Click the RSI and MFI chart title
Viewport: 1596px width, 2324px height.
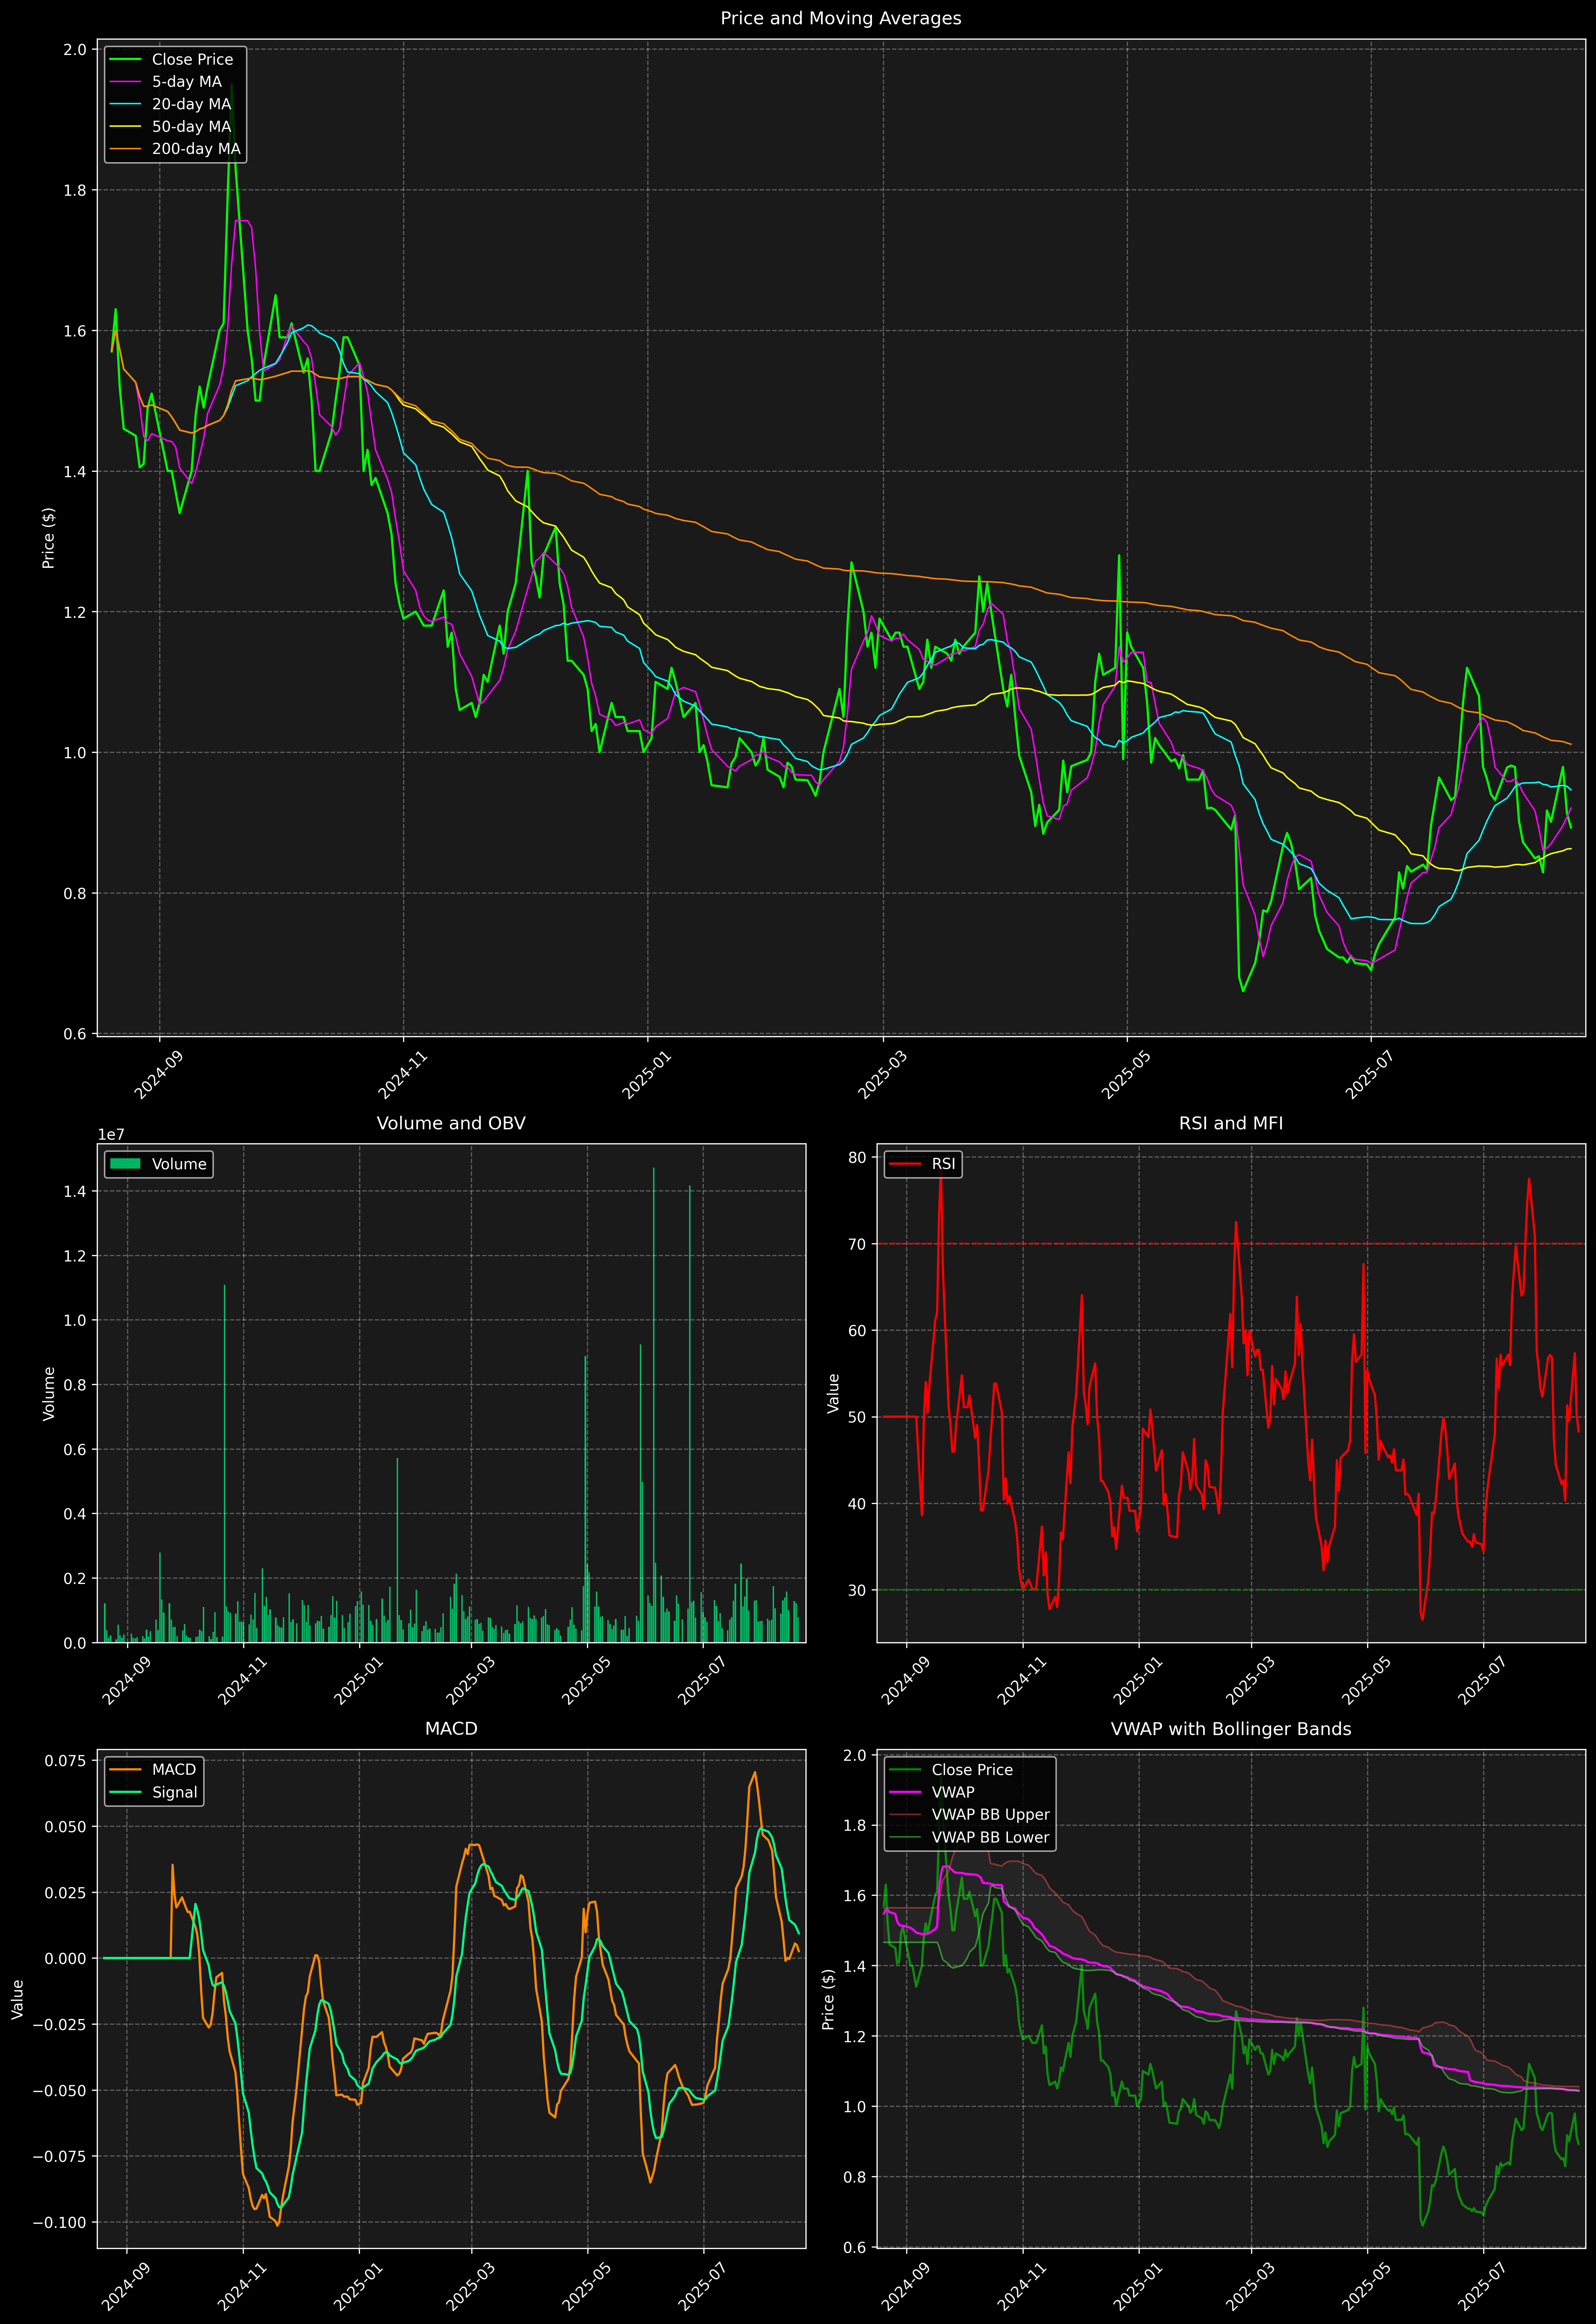pos(1231,1123)
